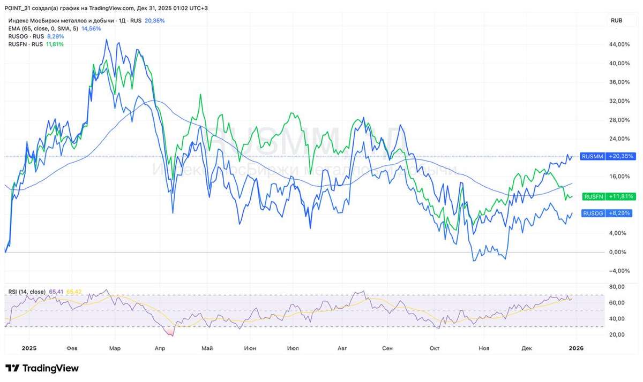Image resolution: width=643 pixels, height=382 pixels.
Task: Click the 80,00 level on RSI scale
Action: 617,287
